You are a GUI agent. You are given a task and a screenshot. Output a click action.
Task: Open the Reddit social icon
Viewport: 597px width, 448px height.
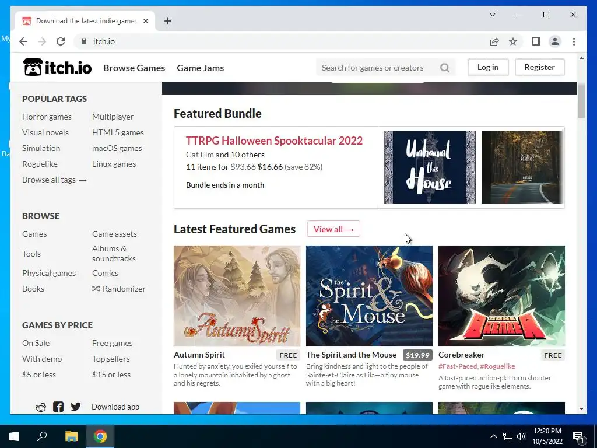click(x=41, y=407)
